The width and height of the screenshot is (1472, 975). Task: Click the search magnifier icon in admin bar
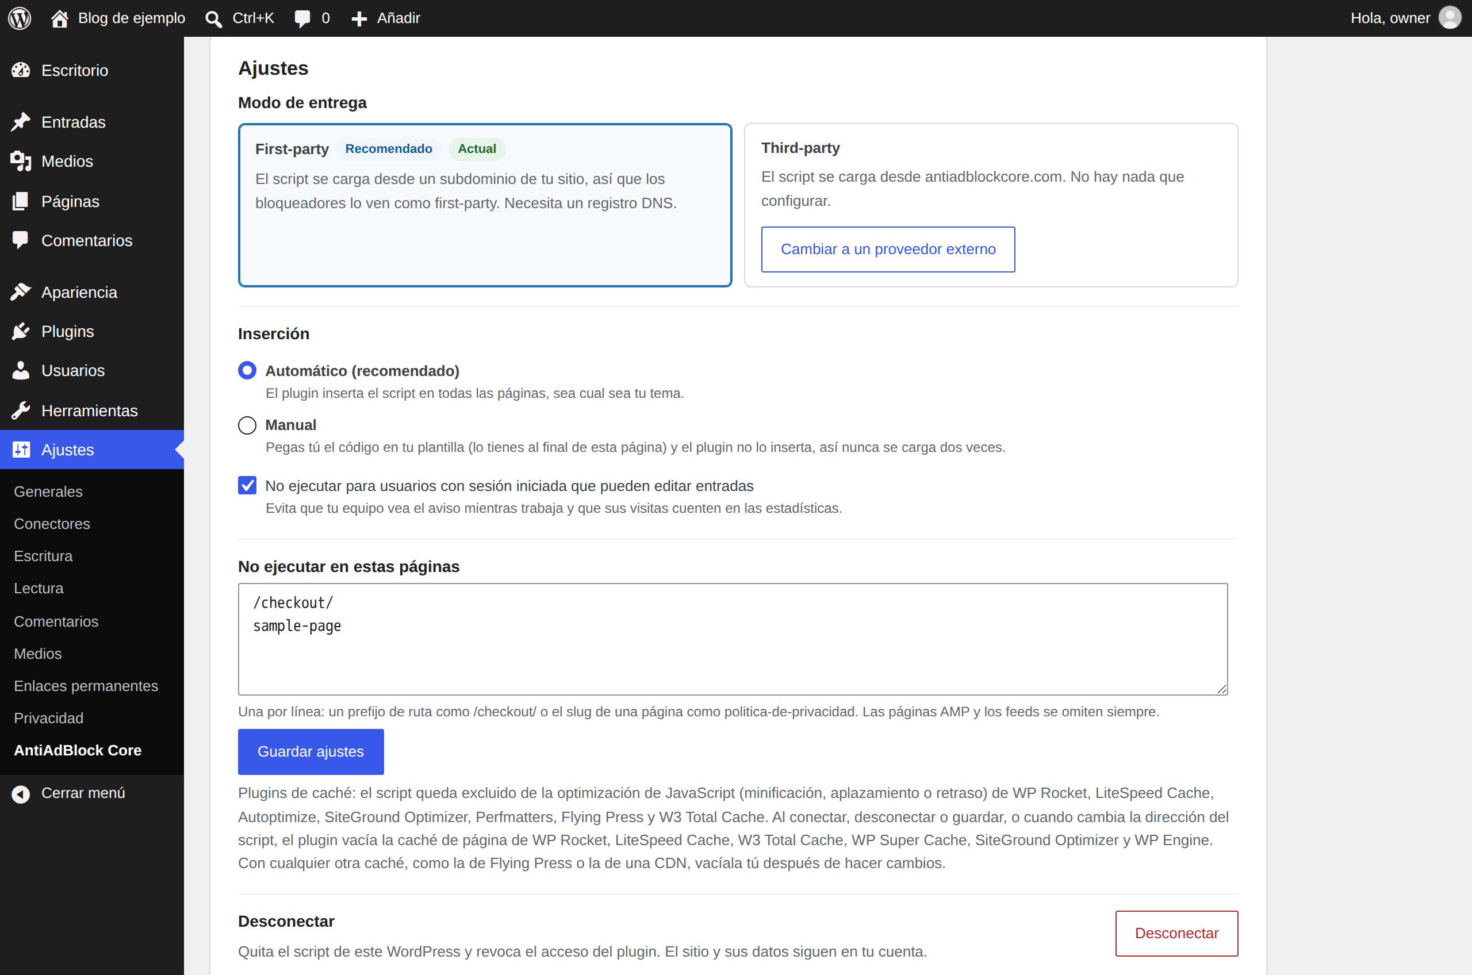[x=213, y=18]
